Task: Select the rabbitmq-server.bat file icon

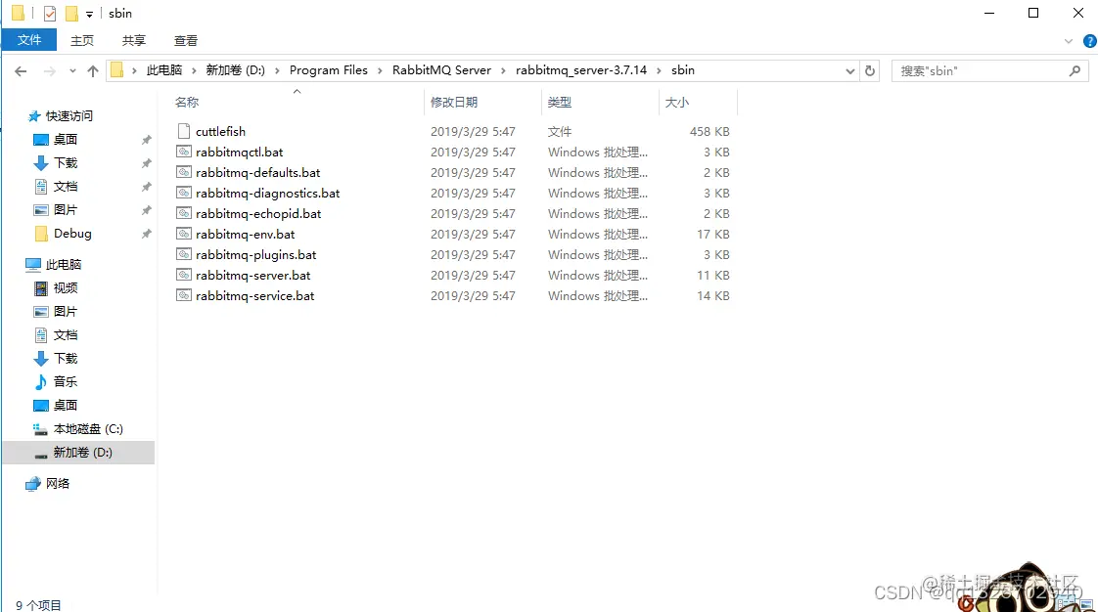Action: pyautogui.click(x=183, y=275)
